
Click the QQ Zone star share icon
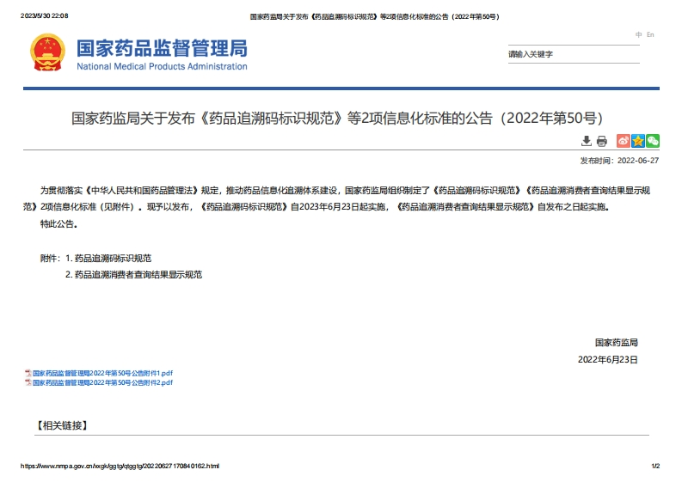pos(638,141)
